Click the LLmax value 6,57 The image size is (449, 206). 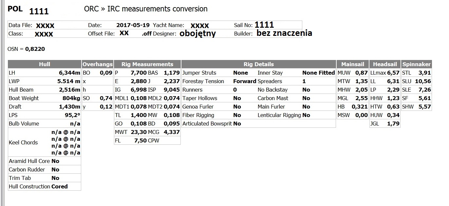(393, 73)
